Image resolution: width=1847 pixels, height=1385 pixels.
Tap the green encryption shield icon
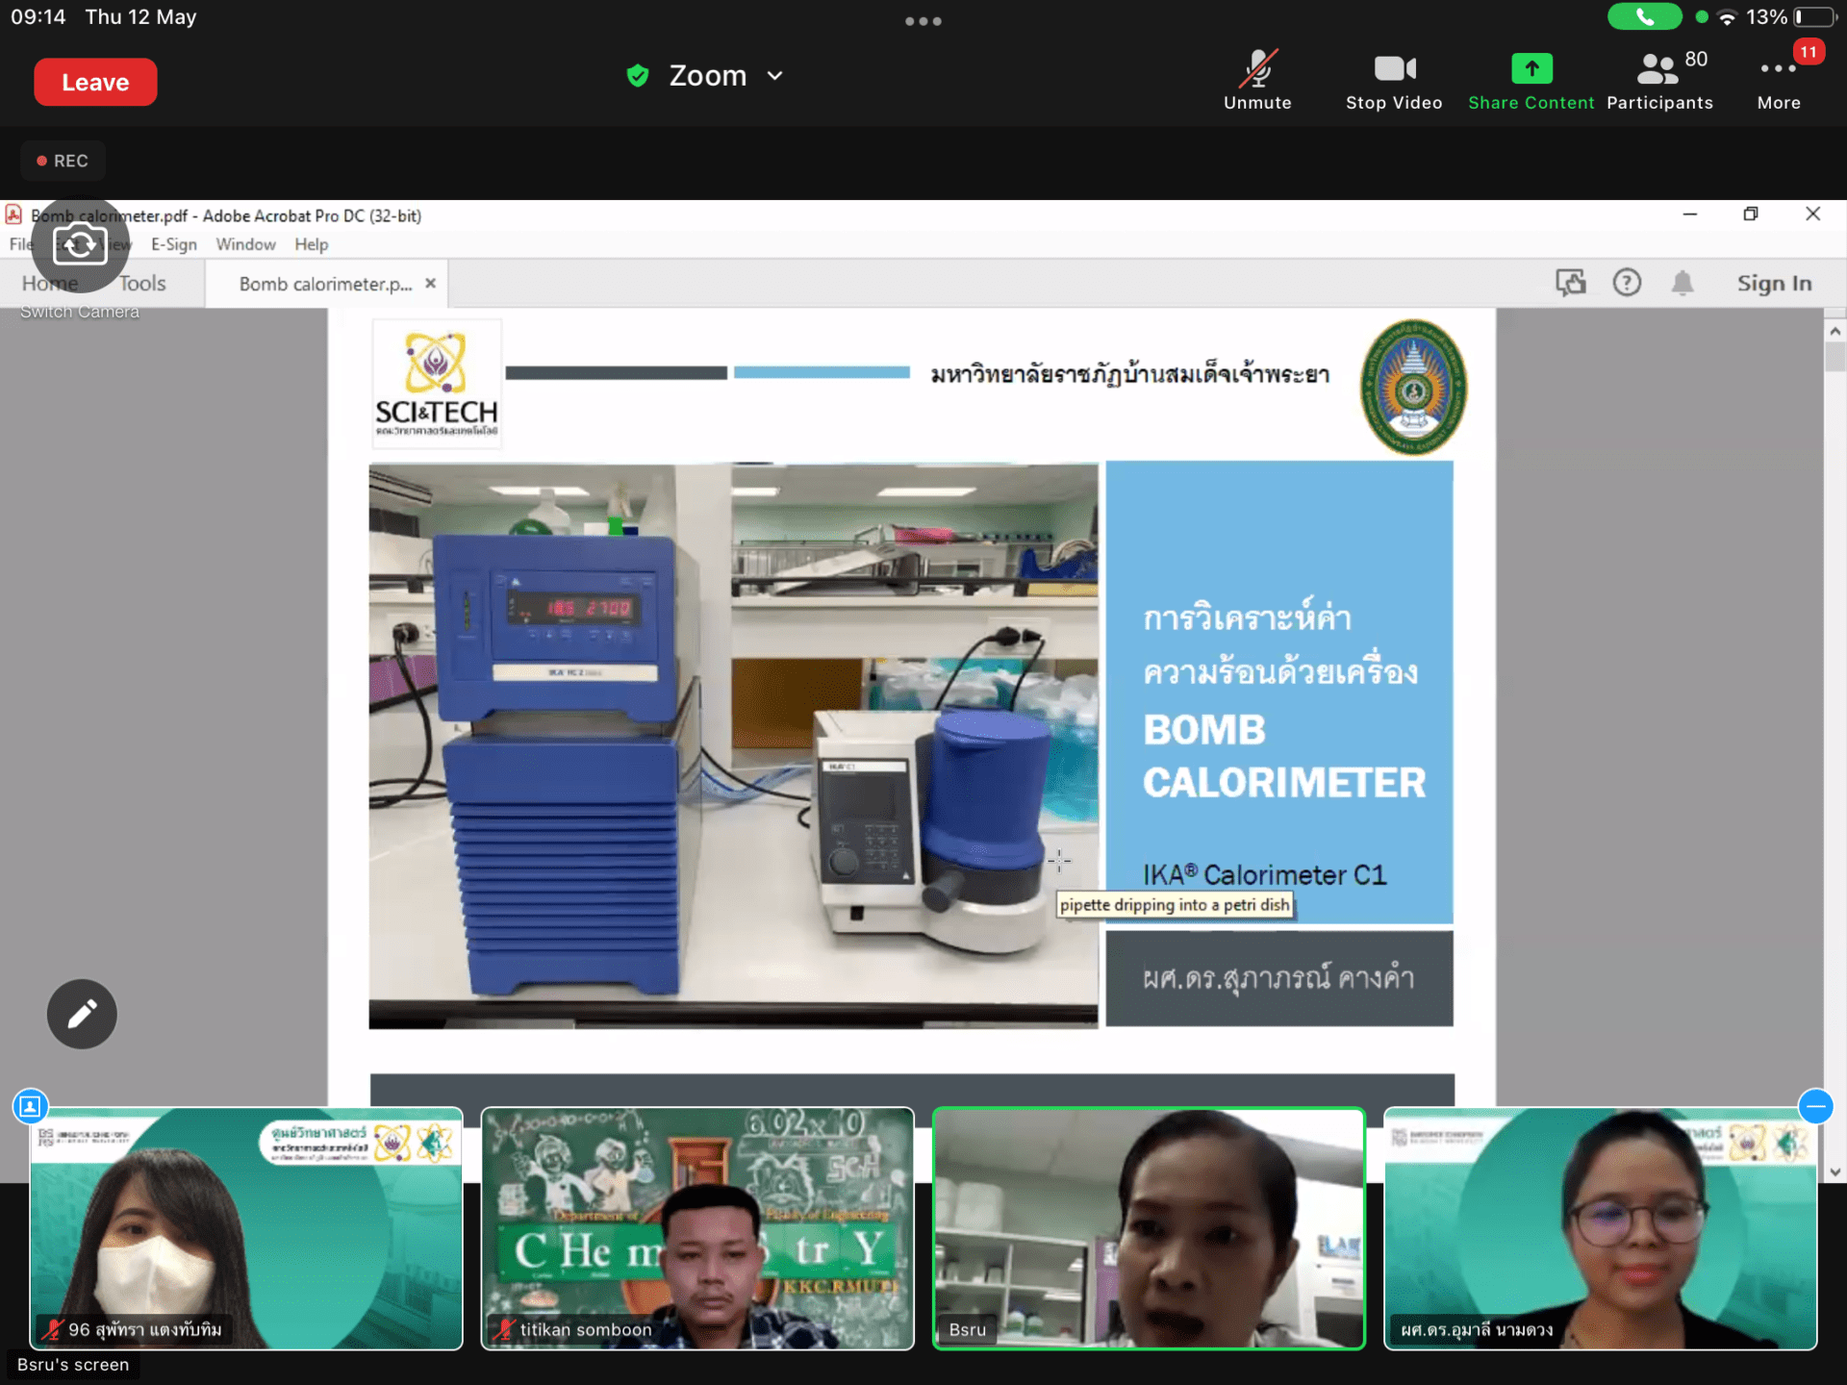pyautogui.click(x=637, y=76)
